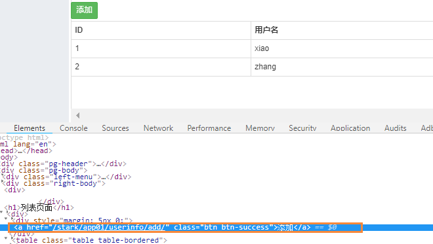The height and width of the screenshot is (244, 433).
Task: Select the table cell 'zhang'
Action: pyautogui.click(x=342, y=67)
